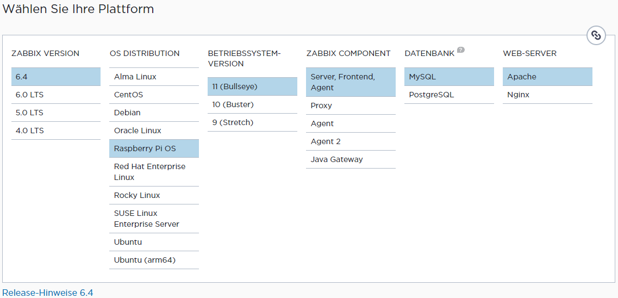Select Rocky Linux as OS distribution
618x298 pixels.
pos(154,195)
